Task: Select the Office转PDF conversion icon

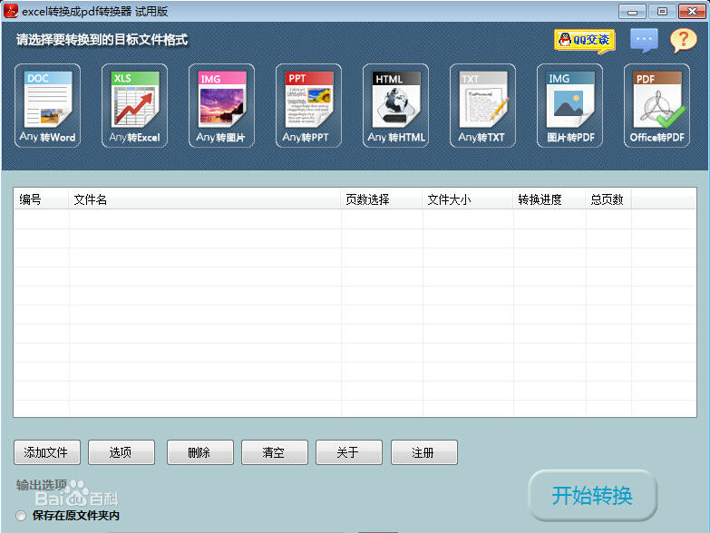Action: (657, 105)
